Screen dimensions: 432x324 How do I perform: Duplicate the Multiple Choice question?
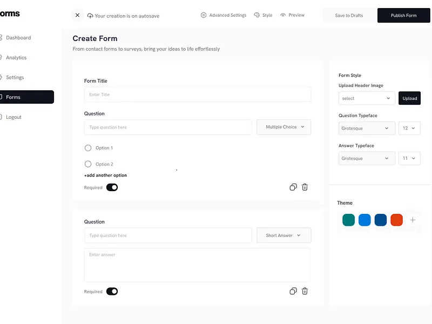[293, 187]
